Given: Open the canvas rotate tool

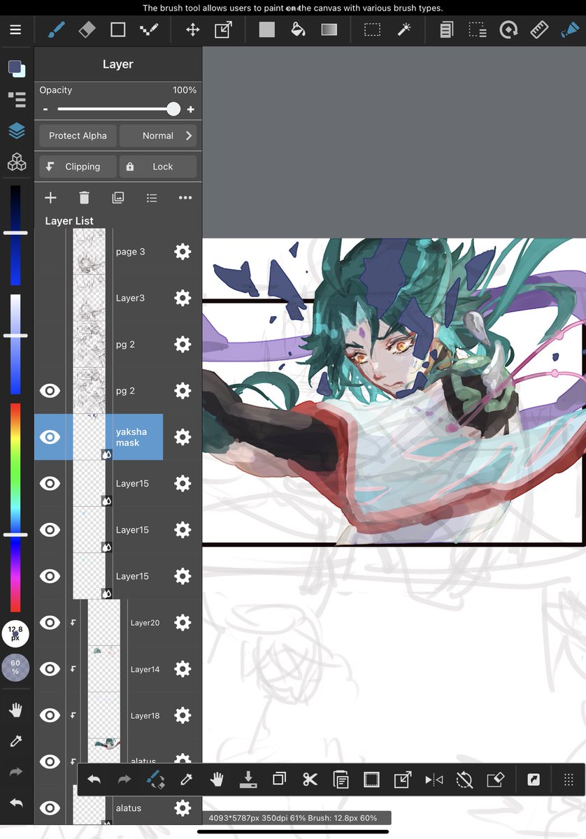Looking at the screenshot, I should pos(508,30).
